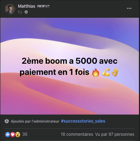Click the fire emoji in the post
The height and width of the screenshot is (141, 140).
click(x=96, y=72)
